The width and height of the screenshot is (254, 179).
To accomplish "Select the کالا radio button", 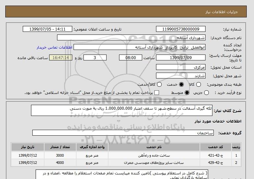I will [x=199, y=84].
